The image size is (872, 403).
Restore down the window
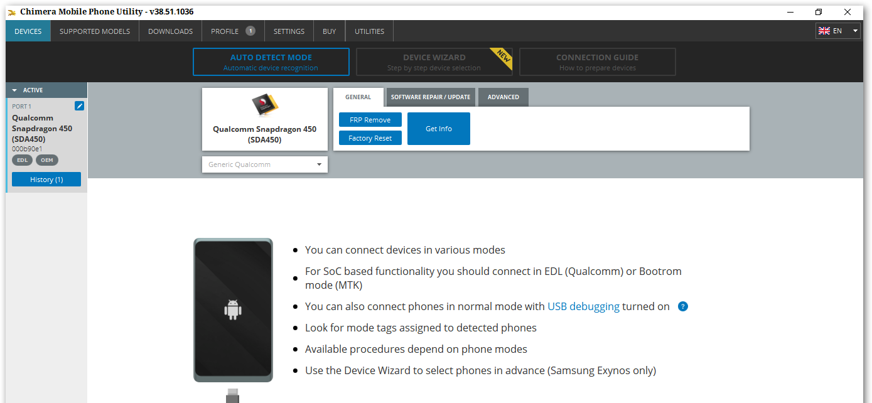click(819, 12)
